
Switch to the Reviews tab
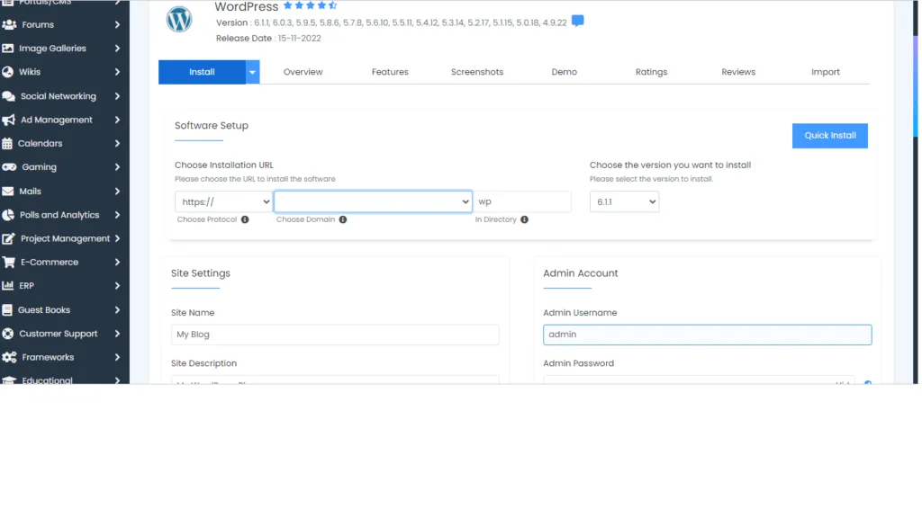point(738,72)
